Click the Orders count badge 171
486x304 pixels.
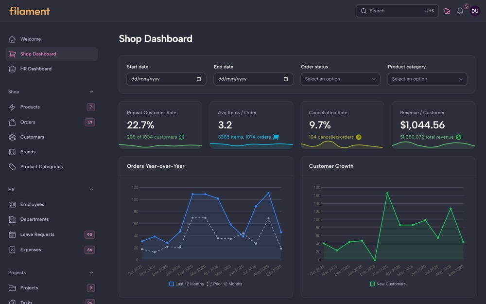pos(90,122)
